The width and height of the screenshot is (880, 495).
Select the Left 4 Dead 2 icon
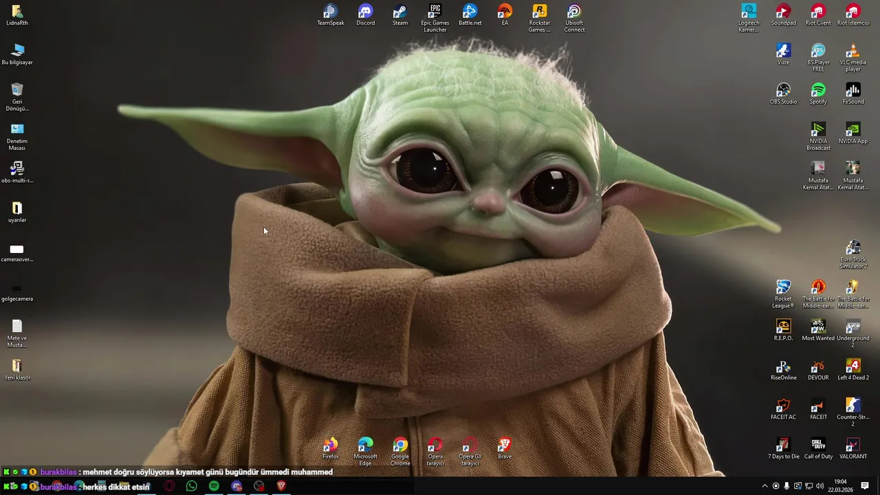tap(853, 370)
